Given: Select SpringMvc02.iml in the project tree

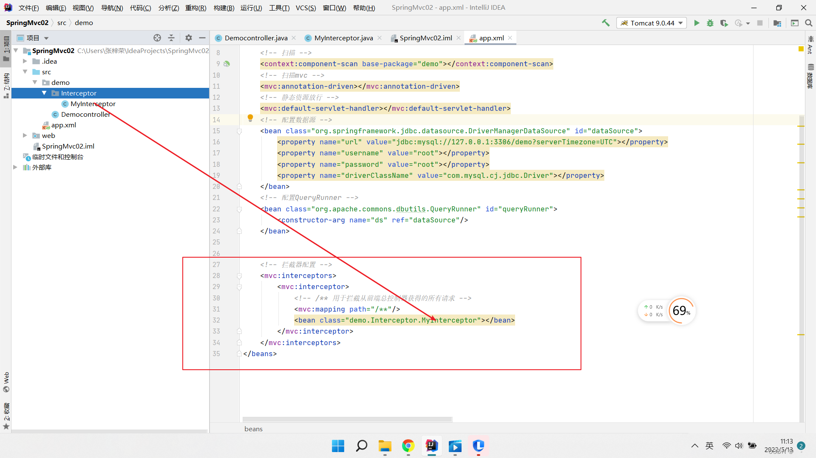Looking at the screenshot, I should click(68, 146).
